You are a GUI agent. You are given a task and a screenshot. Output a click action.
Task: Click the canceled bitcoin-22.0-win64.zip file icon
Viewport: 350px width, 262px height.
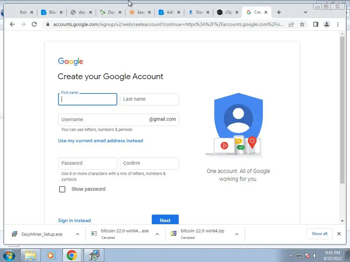tap(174, 233)
